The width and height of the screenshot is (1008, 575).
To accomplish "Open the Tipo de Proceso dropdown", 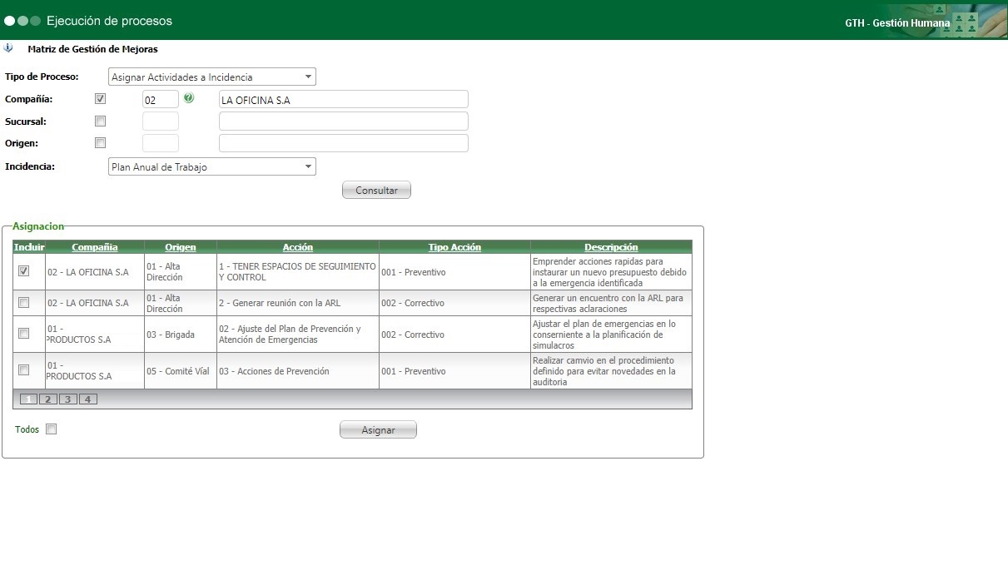I will (x=212, y=76).
